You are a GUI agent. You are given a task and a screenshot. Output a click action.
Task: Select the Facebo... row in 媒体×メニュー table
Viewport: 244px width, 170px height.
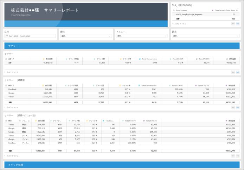pyautogui.click(x=122, y=143)
